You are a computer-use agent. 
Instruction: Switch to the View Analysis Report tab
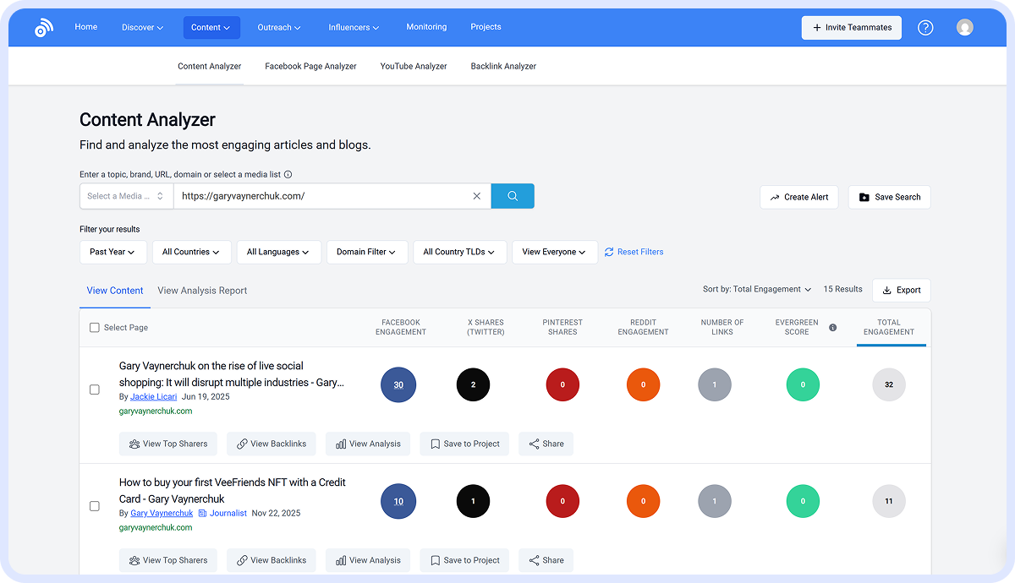(202, 291)
